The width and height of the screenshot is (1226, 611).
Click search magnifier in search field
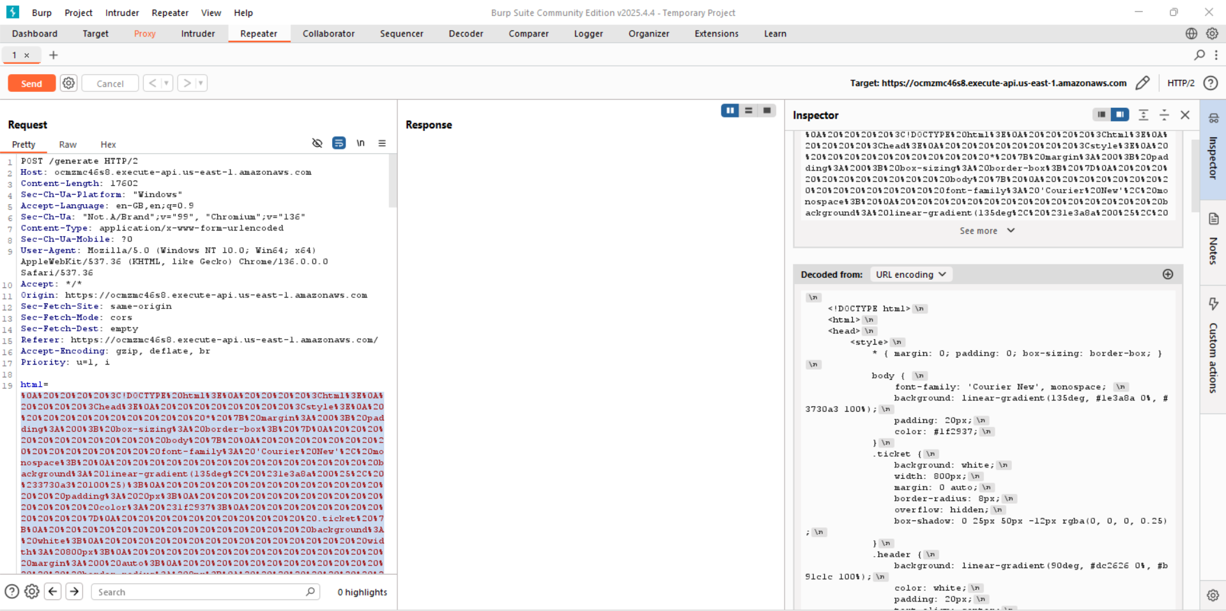point(310,592)
